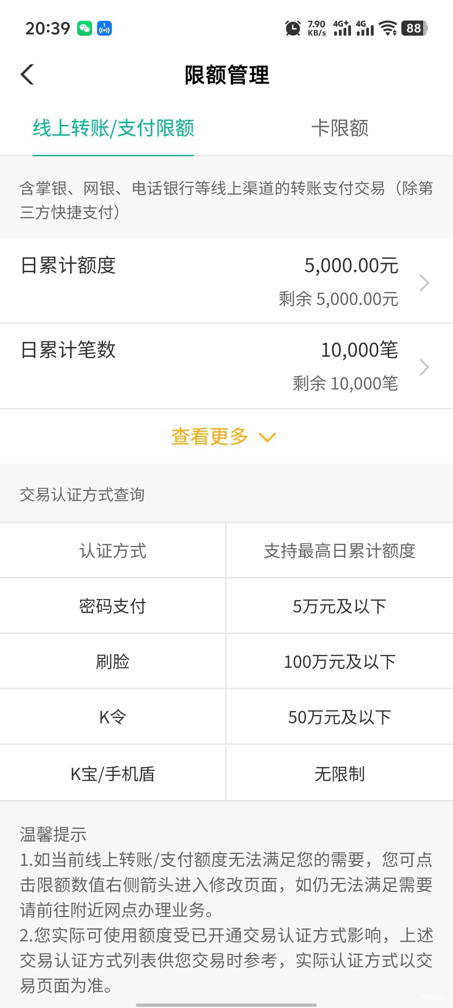Open daily cumulative amount limit arrow
This screenshot has height=1008, width=453.
coord(424,283)
